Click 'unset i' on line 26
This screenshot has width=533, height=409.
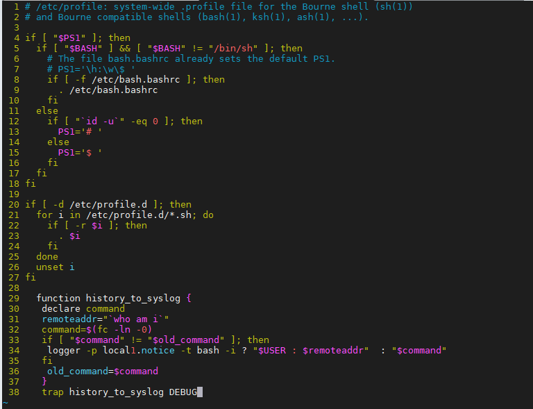[x=55, y=267]
